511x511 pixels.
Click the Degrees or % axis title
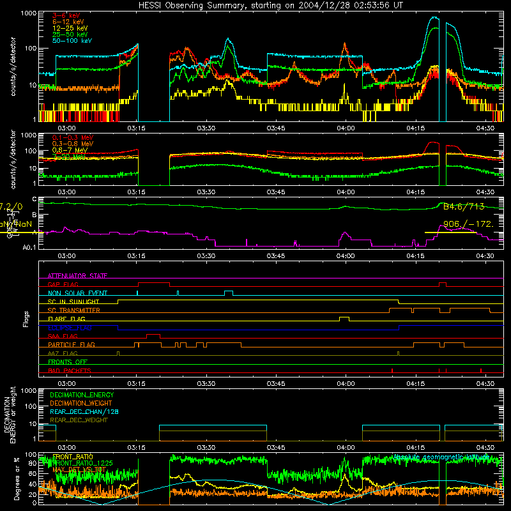point(17,478)
